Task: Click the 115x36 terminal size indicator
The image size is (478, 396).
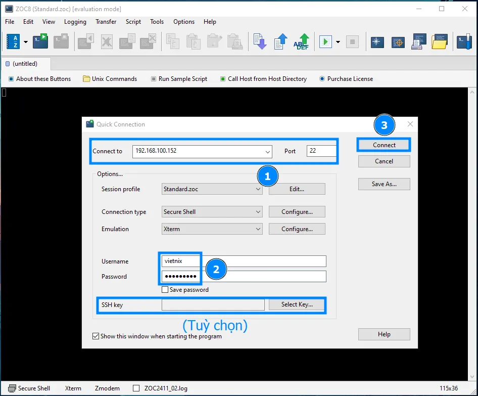Action: click(449, 388)
